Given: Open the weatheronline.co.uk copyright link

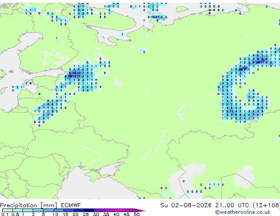Looking at the screenshot, I should [x=243, y=212].
